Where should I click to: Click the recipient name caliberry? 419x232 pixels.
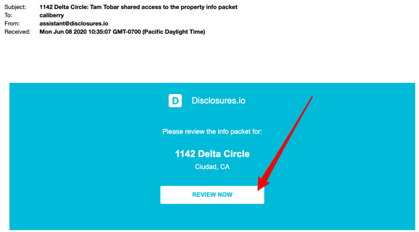(52, 15)
